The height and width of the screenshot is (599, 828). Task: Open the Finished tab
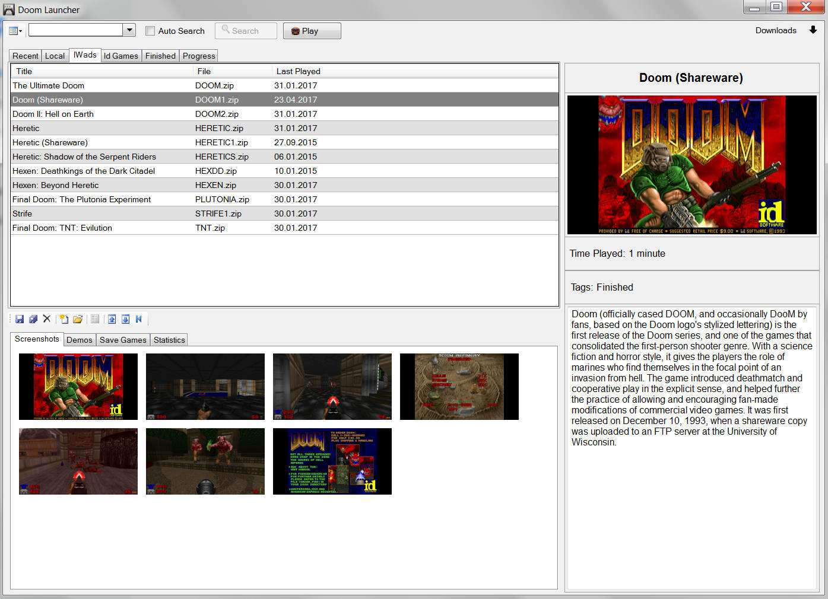point(160,56)
